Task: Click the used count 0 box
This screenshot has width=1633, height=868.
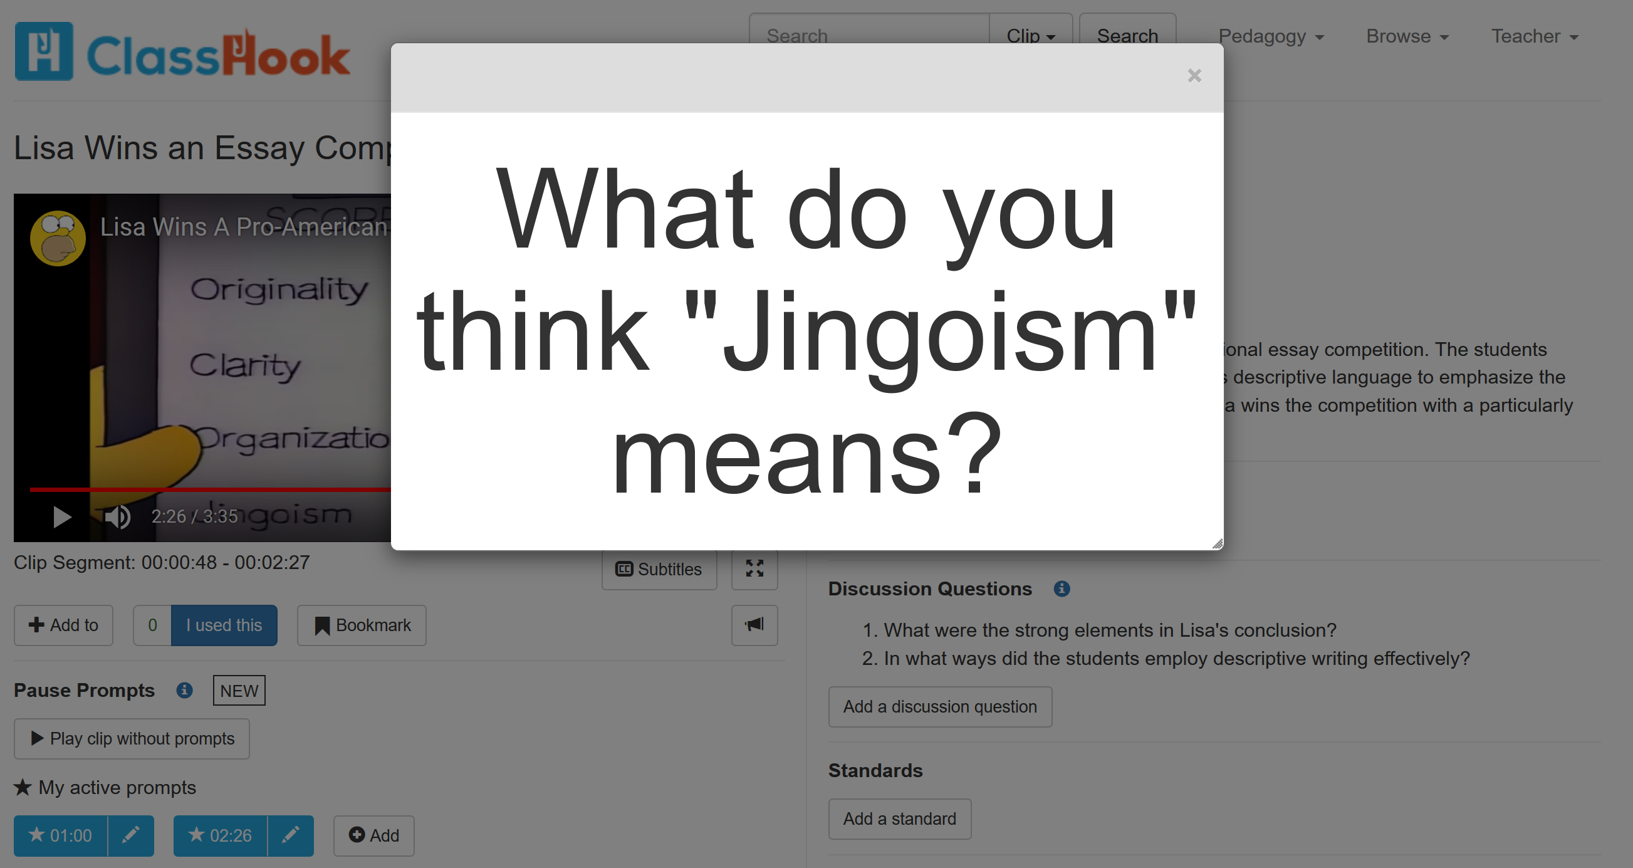Action: [152, 625]
